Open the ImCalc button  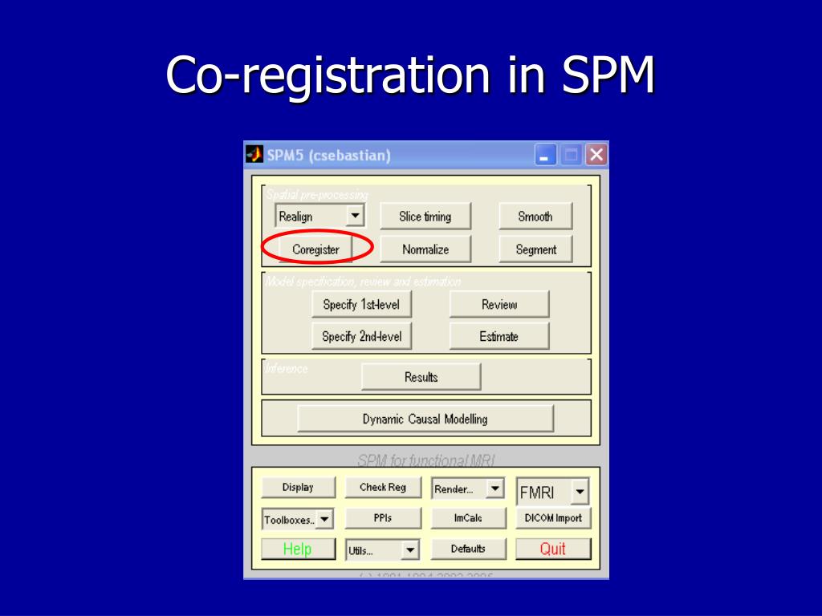click(468, 518)
